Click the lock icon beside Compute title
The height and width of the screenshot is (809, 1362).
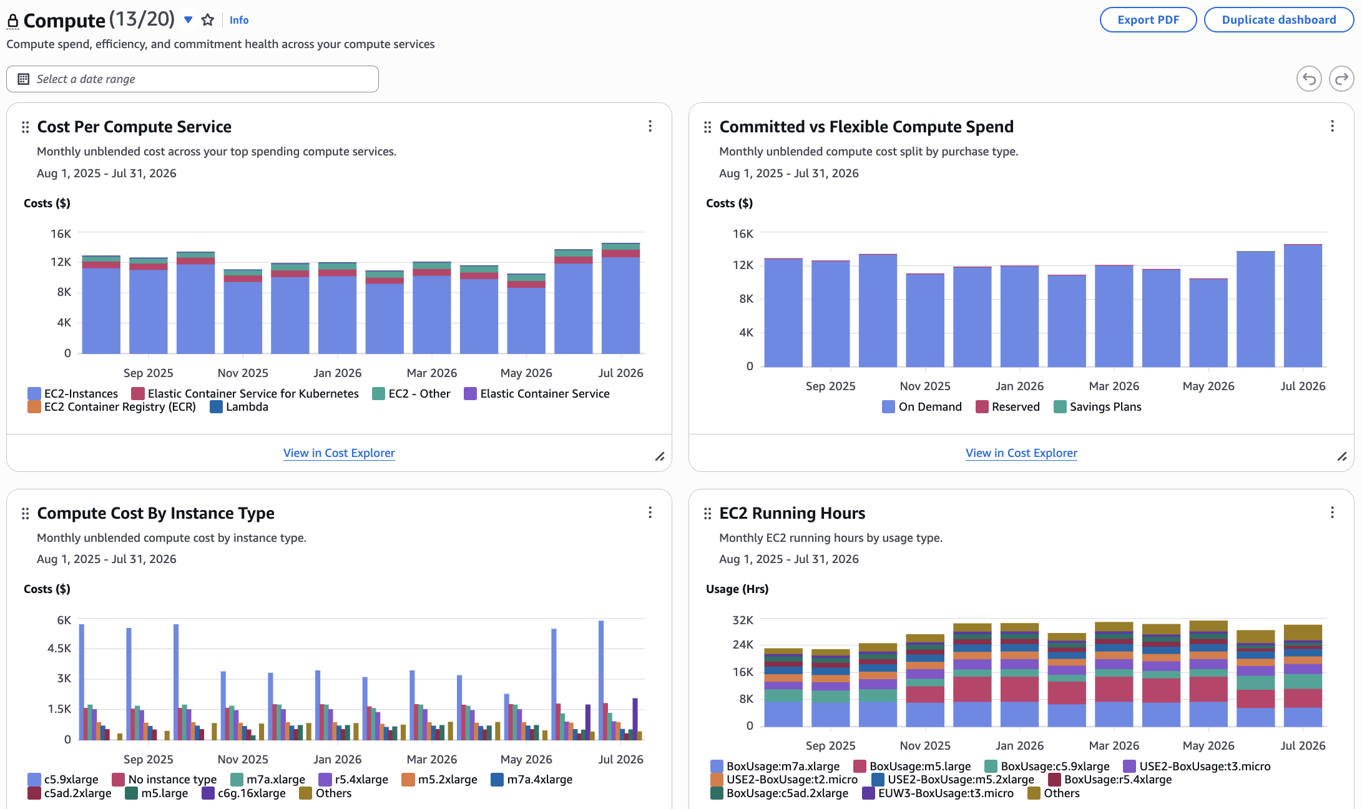(12, 21)
